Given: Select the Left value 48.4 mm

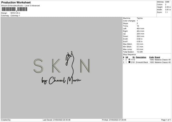Looking at the screenshot, I should [140, 28].
